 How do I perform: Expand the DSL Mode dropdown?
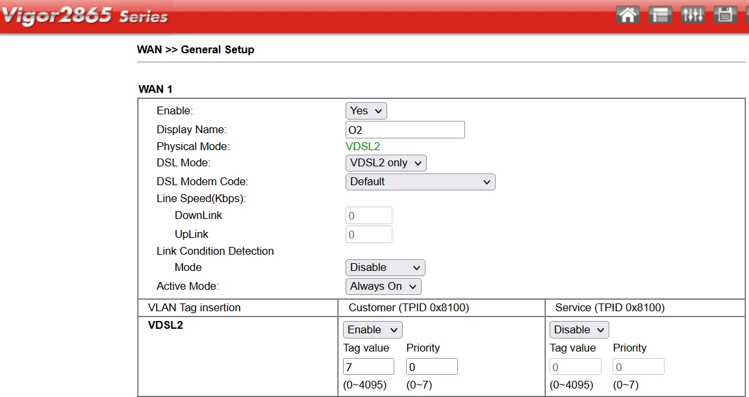pos(386,163)
